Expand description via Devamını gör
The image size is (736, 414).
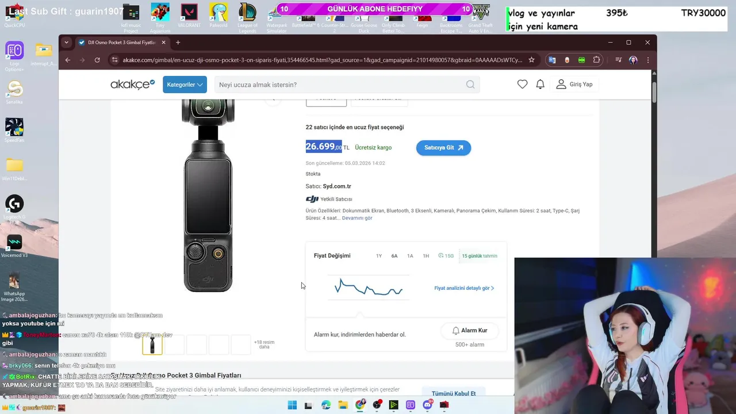357,218
